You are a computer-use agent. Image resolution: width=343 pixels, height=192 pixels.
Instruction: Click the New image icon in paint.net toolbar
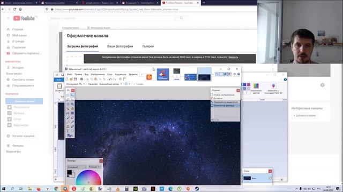pos(67,79)
